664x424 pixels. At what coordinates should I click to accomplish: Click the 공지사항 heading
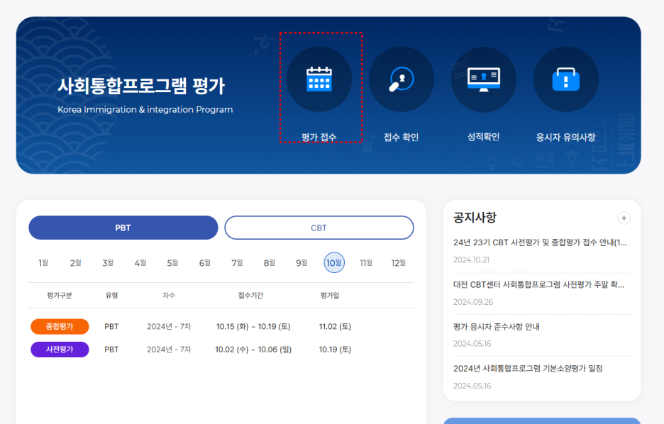pos(475,218)
